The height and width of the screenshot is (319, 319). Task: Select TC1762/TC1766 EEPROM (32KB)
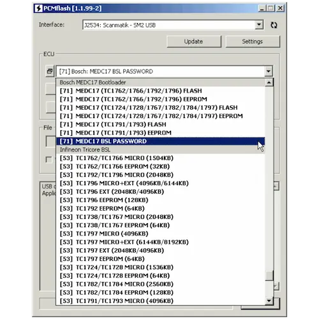(x=160, y=167)
